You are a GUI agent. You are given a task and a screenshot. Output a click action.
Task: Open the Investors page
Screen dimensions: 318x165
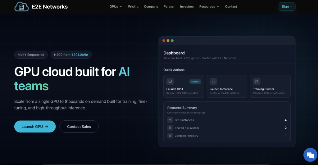(187, 7)
